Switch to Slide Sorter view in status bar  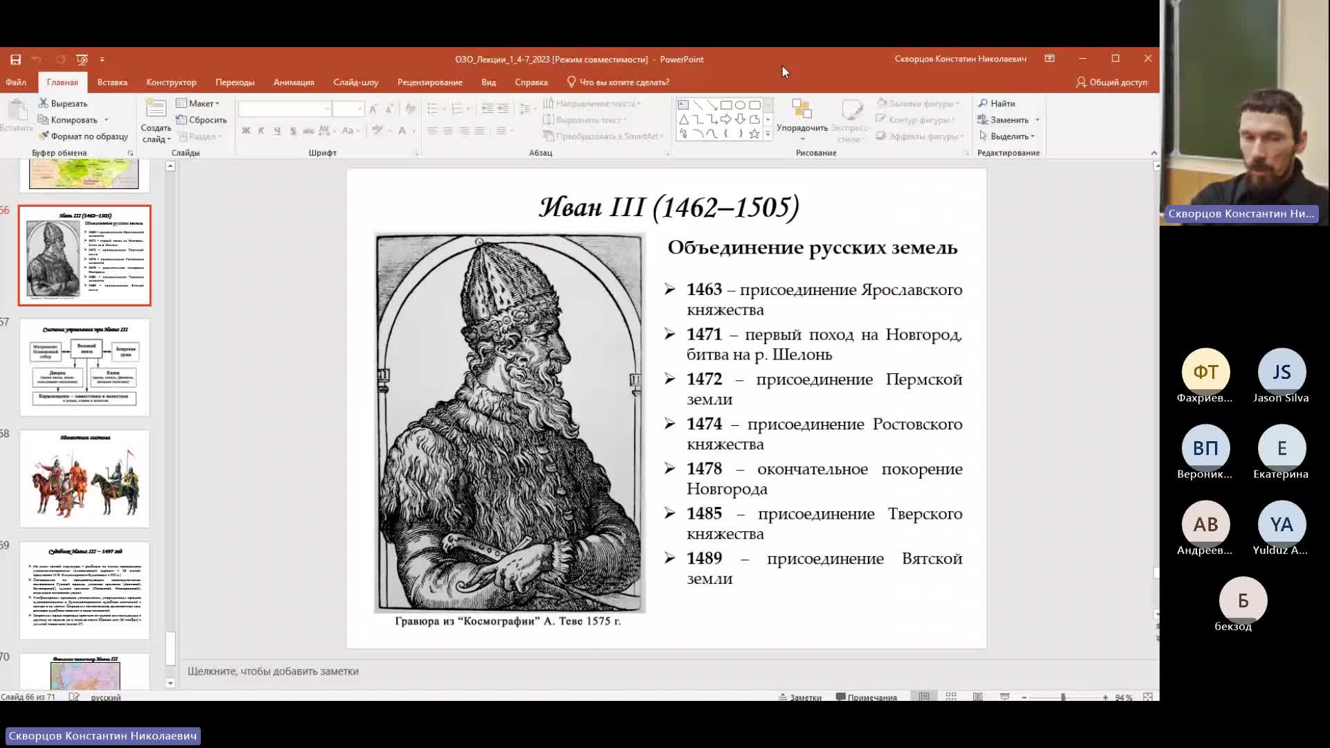[951, 697]
